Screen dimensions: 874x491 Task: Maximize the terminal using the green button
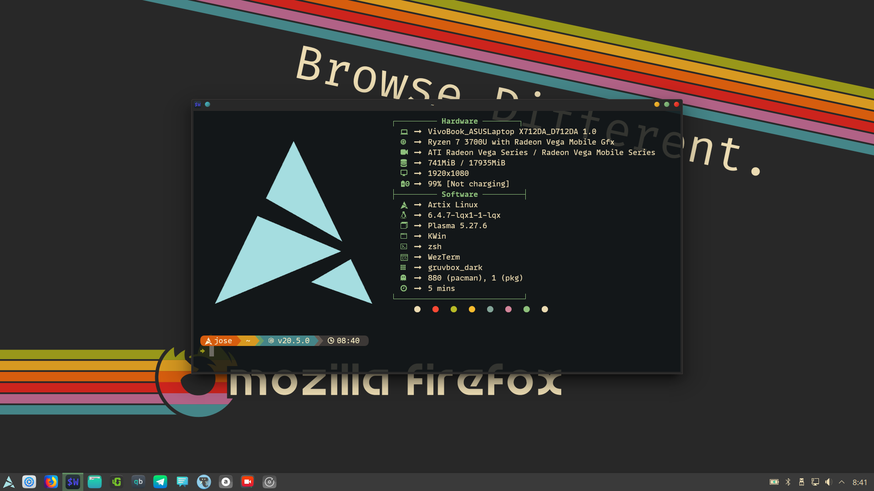(x=667, y=105)
